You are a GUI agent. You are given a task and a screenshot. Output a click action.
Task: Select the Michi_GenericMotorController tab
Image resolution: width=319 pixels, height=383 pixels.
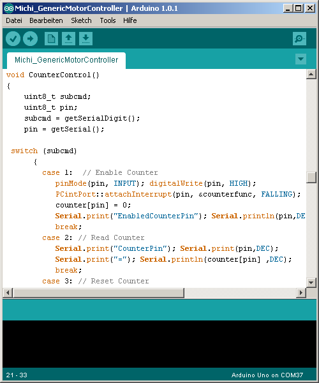[66, 60]
